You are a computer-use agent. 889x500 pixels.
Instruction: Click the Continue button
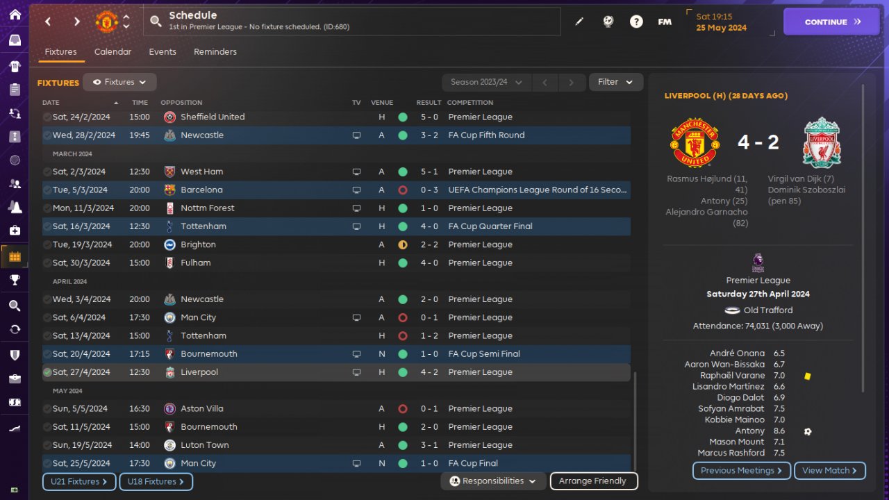pyautogui.click(x=831, y=22)
